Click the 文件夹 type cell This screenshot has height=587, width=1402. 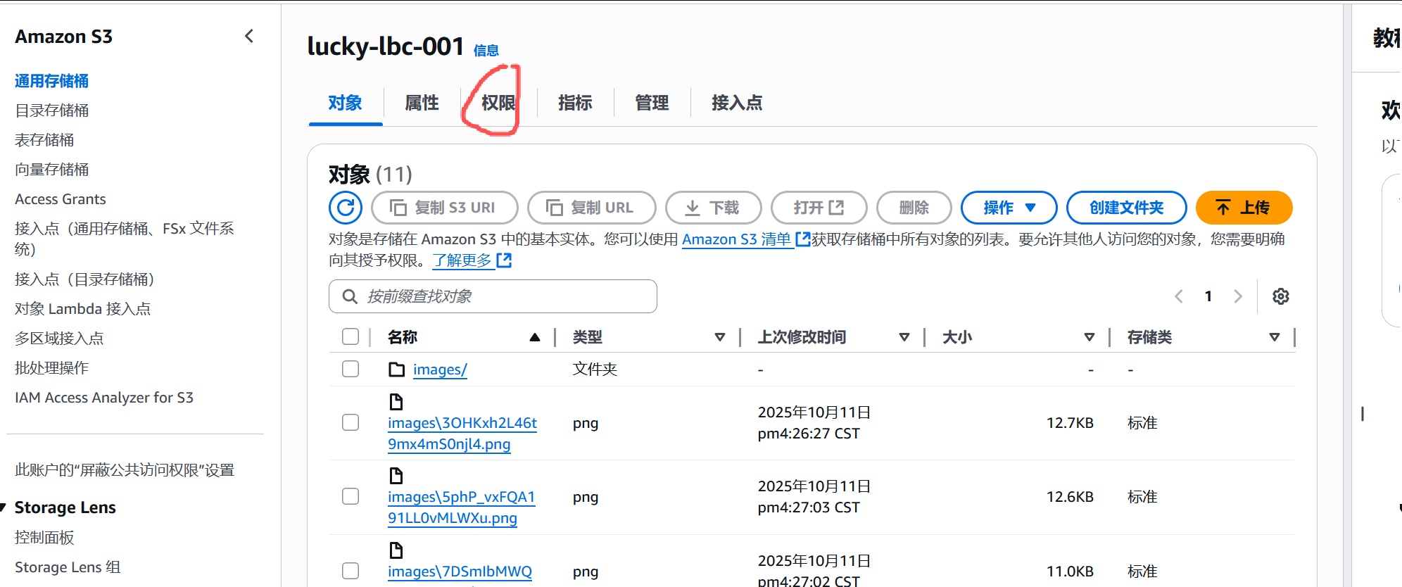(595, 370)
